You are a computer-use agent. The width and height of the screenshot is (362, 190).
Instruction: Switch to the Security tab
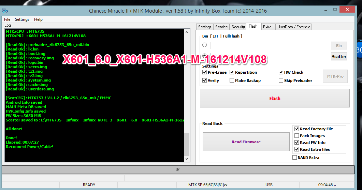[238, 27]
